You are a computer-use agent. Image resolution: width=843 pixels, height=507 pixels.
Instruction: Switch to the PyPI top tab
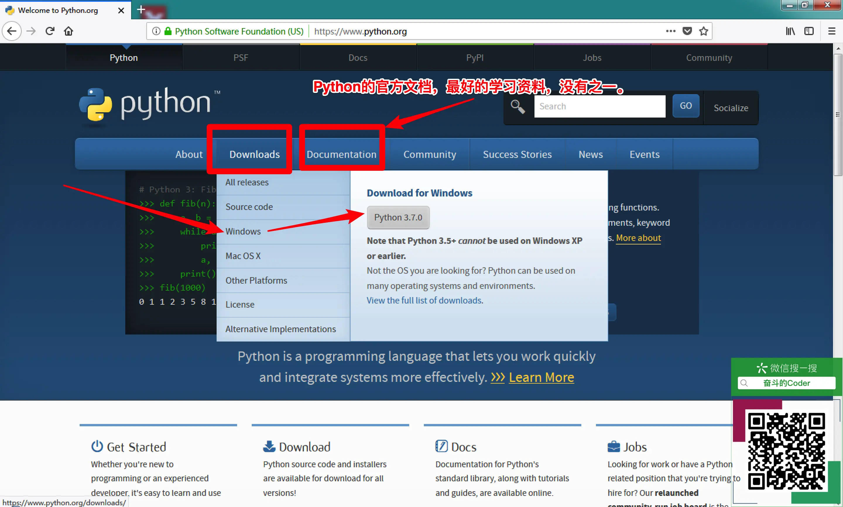pyautogui.click(x=475, y=57)
